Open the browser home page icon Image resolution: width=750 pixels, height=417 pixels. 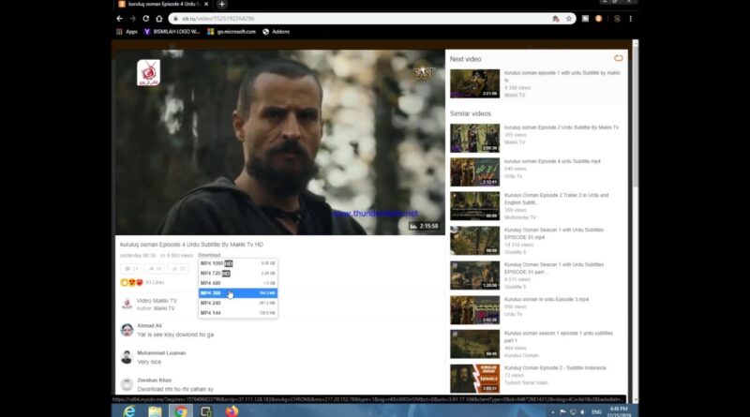[x=159, y=19]
